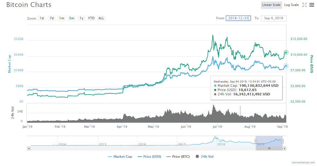
Task: Select the 3m zoom option
Action: (x=71, y=18)
